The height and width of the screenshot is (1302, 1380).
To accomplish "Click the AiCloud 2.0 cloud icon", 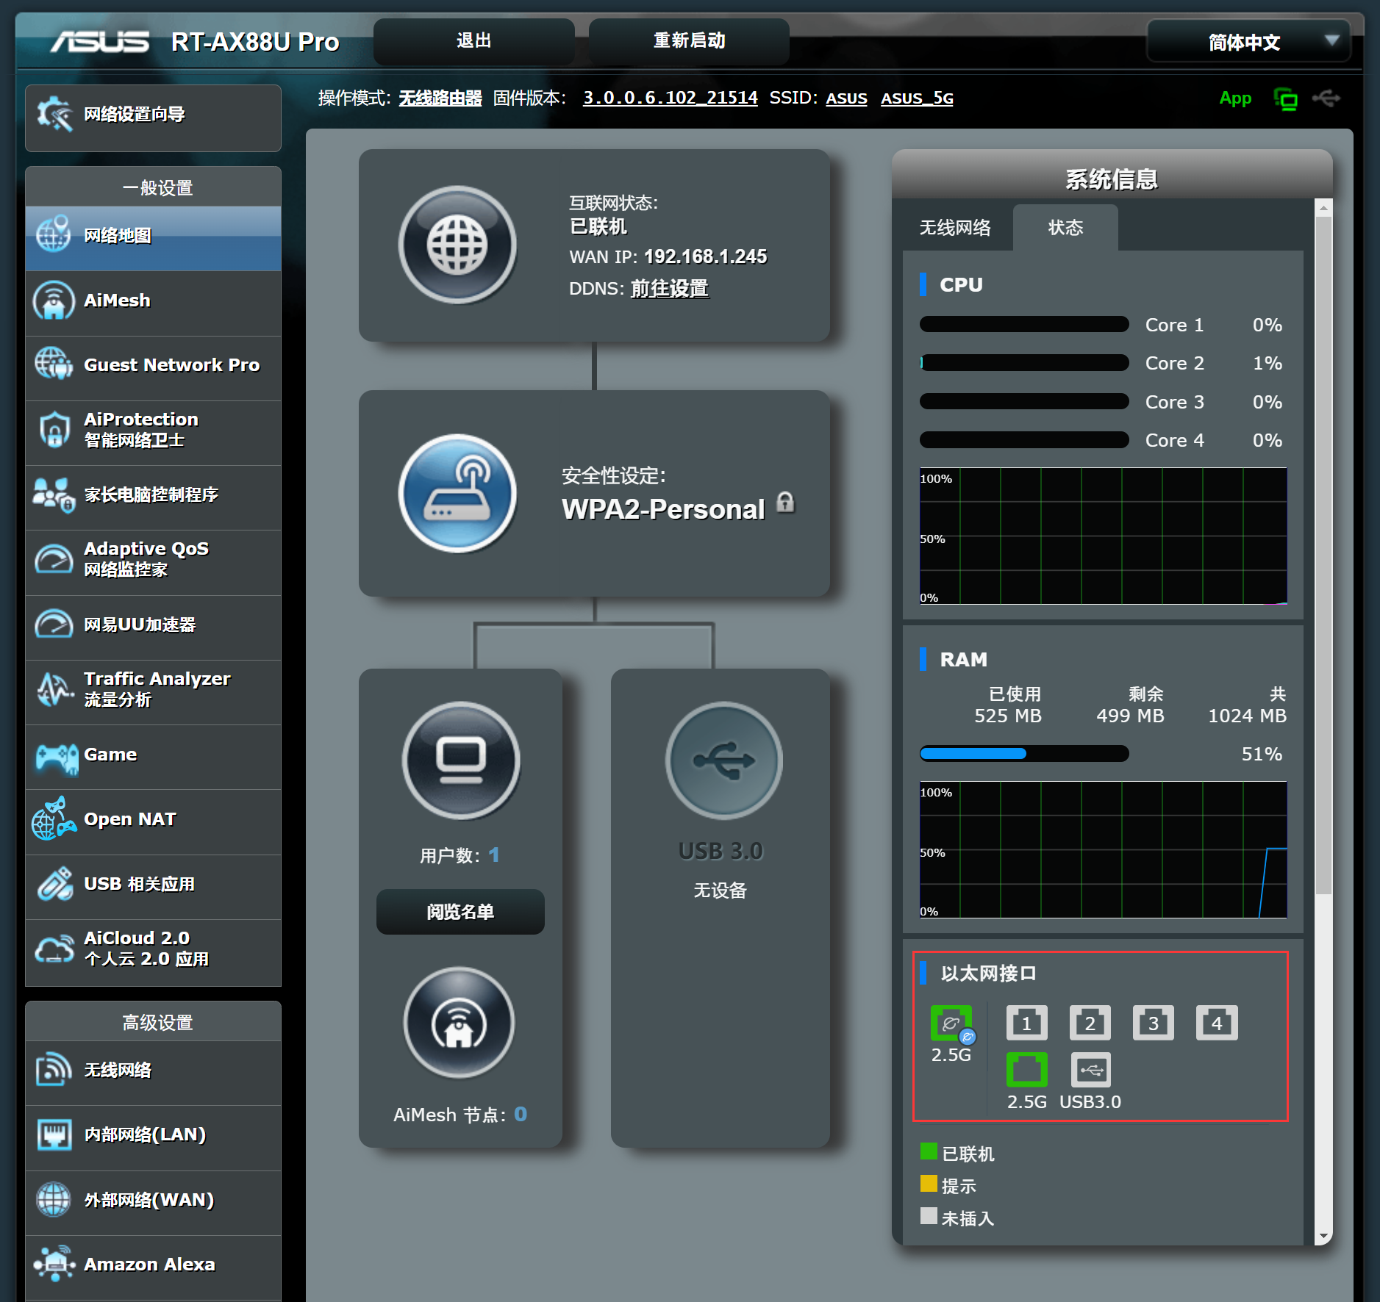I will click(54, 949).
